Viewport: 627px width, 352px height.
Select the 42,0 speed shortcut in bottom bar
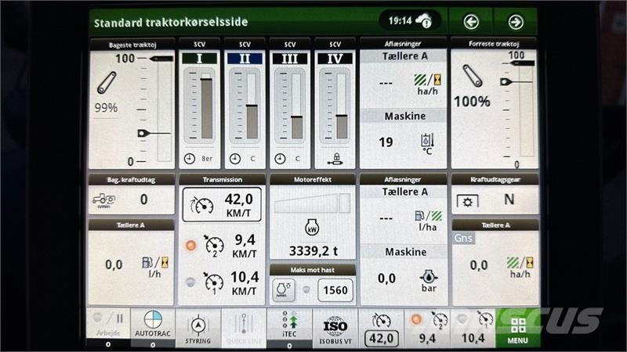coord(381,330)
